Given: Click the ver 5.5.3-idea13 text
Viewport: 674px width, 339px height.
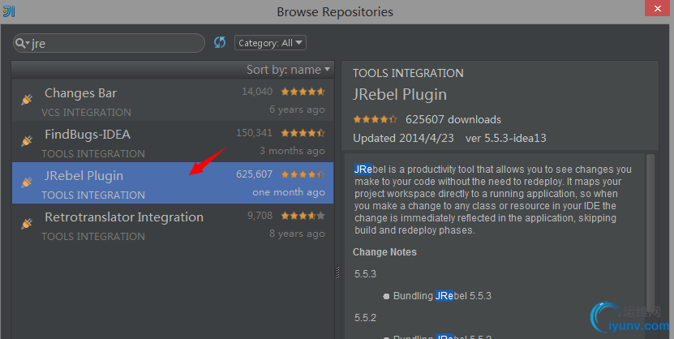Looking at the screenshot, I should coord(506,139).
